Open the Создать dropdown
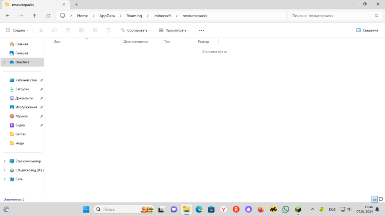This screenshot has width=385, height=216. (x=17, y=30)
